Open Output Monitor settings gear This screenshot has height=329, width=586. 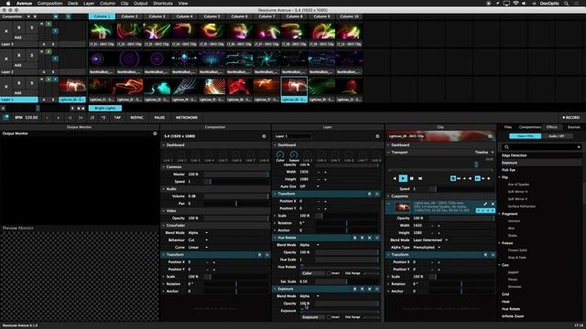coord(155,133)
